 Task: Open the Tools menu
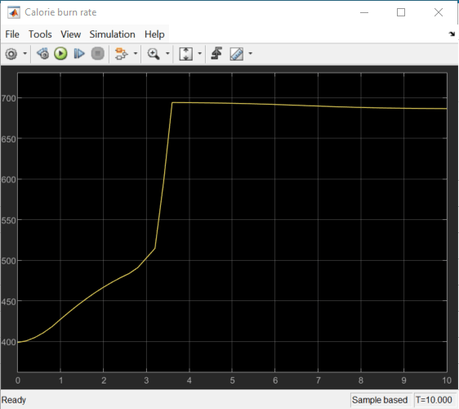40,34
